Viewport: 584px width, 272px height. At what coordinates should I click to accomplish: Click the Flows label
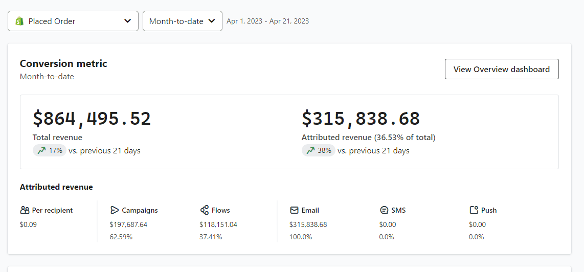221,210
